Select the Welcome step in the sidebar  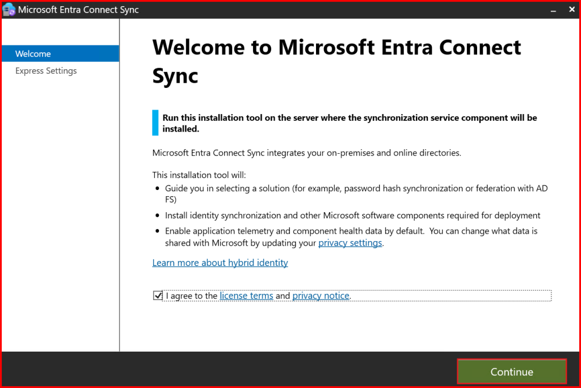(x=33, y=54)
